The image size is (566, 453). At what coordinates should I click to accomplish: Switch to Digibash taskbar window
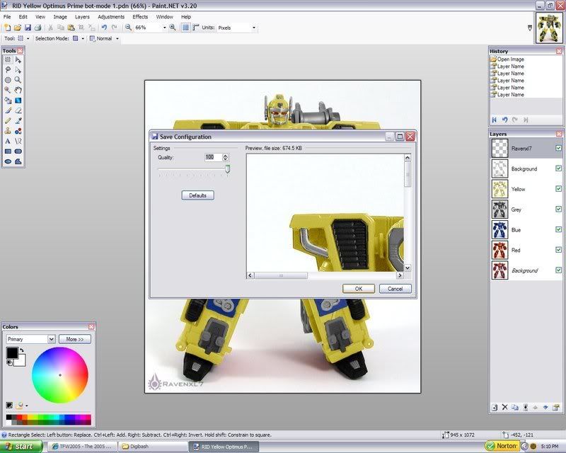(x=153, y=447)
